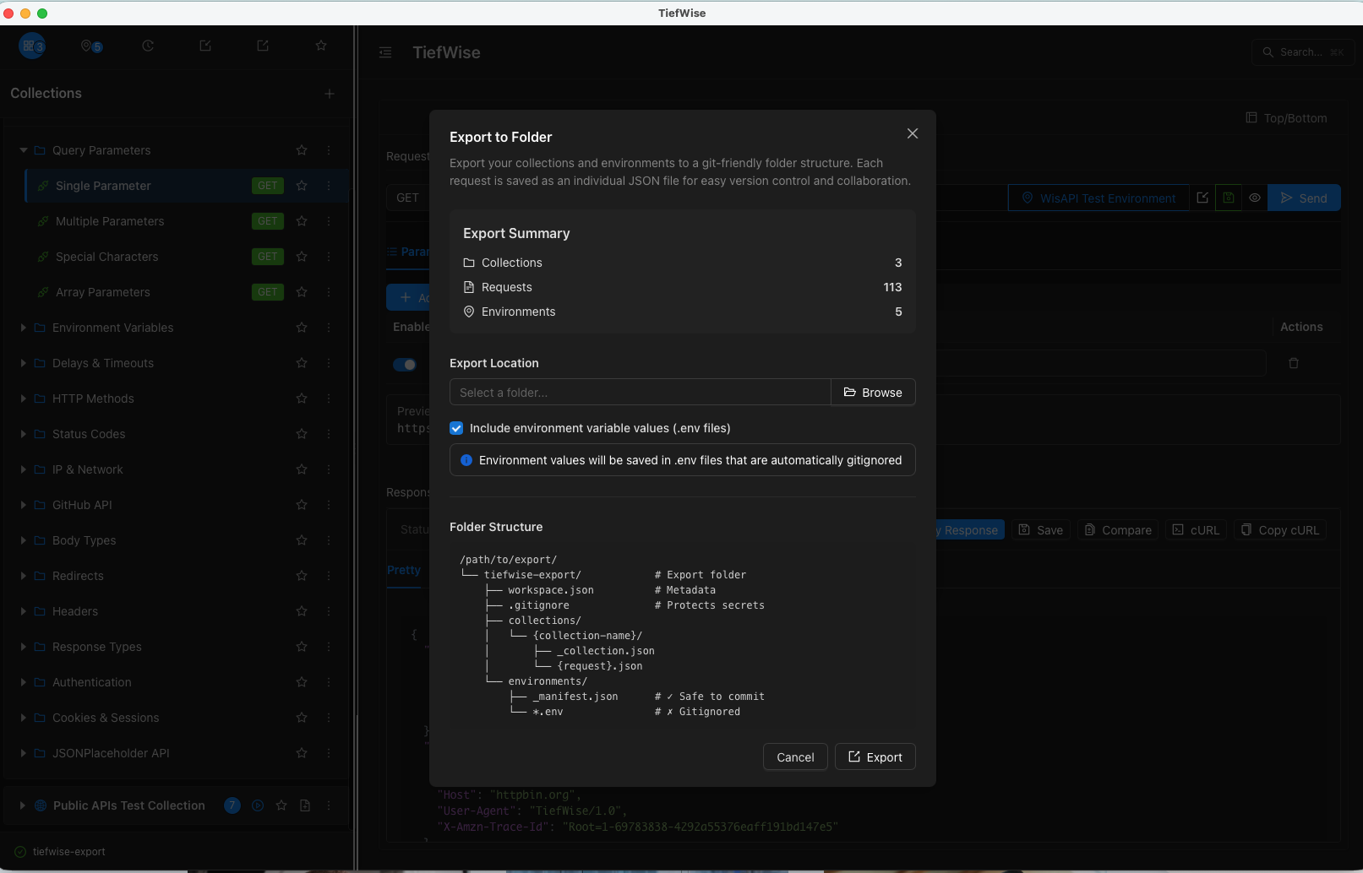Expand the Redirects folder
1363x873 pixels.
24,576
